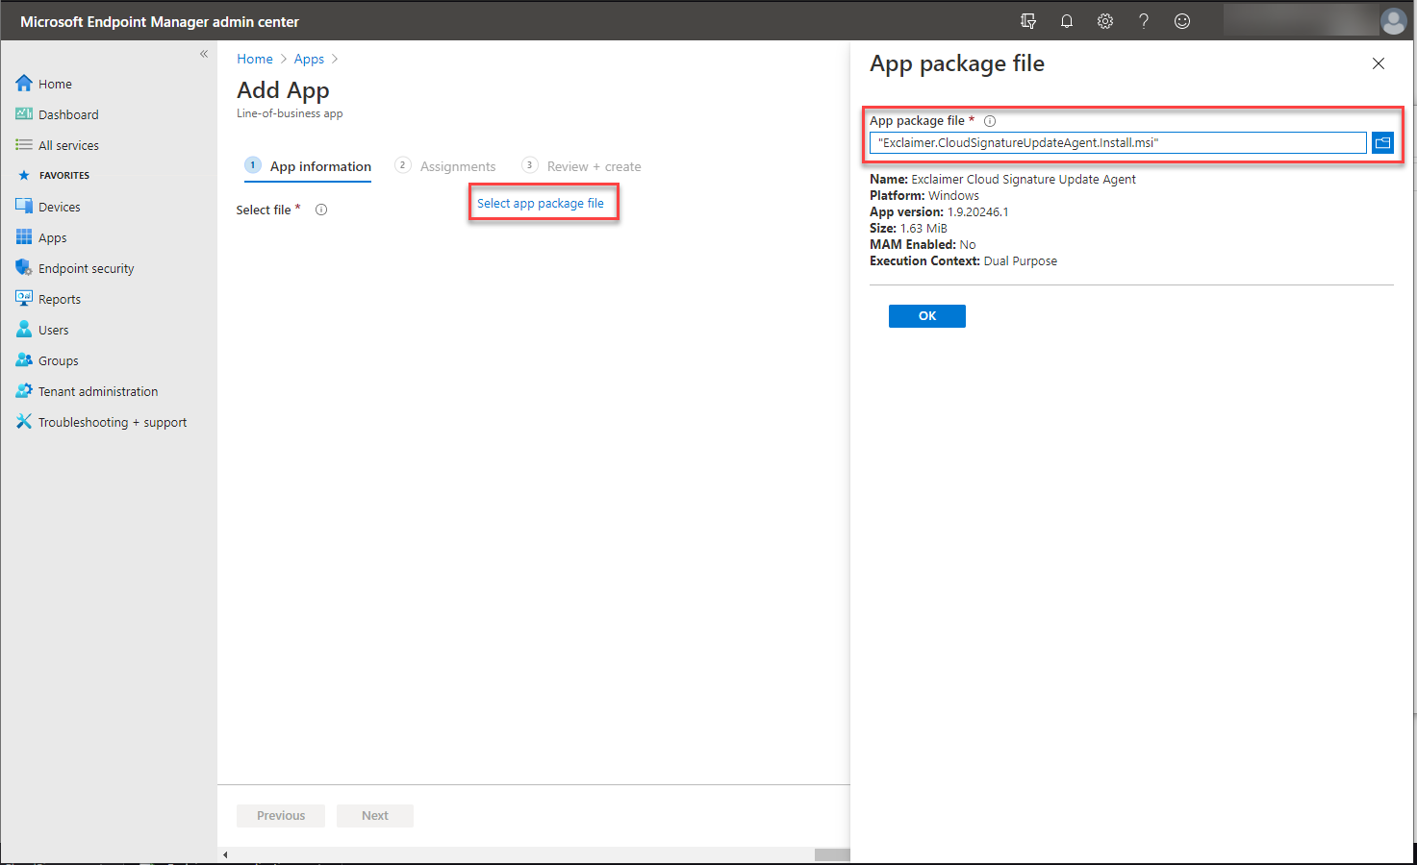Collapse the left navigation pane
The height and width of the screenshot is (865, 1417).
point(203,54)
